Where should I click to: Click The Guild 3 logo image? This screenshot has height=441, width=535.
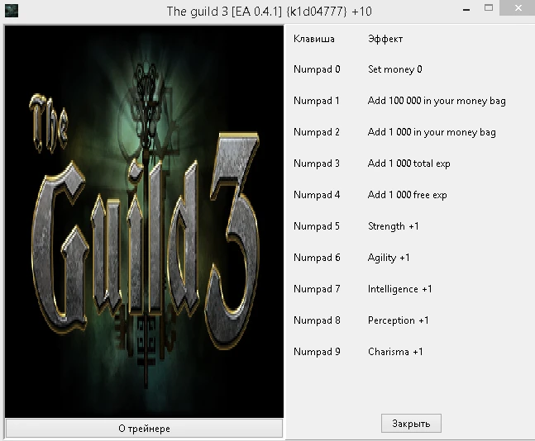point(145,221)
